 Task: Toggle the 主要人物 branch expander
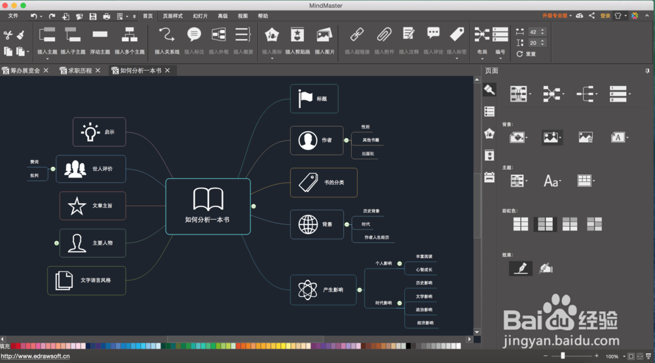tap(56, 243)
